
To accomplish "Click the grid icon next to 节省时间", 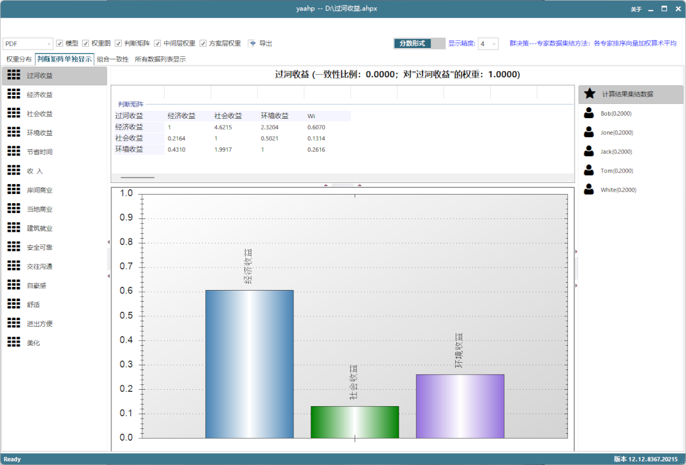I will 13,152.
